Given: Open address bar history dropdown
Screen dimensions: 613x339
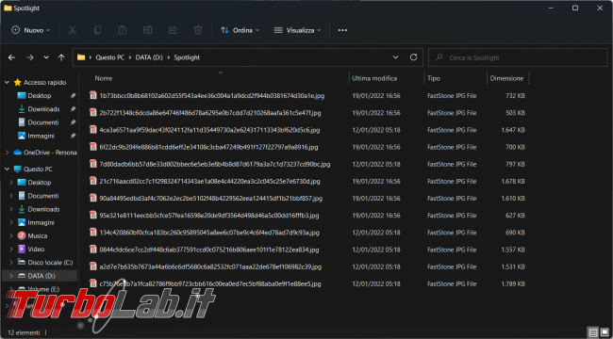Looking at the screenshot, I should [396, 57].
